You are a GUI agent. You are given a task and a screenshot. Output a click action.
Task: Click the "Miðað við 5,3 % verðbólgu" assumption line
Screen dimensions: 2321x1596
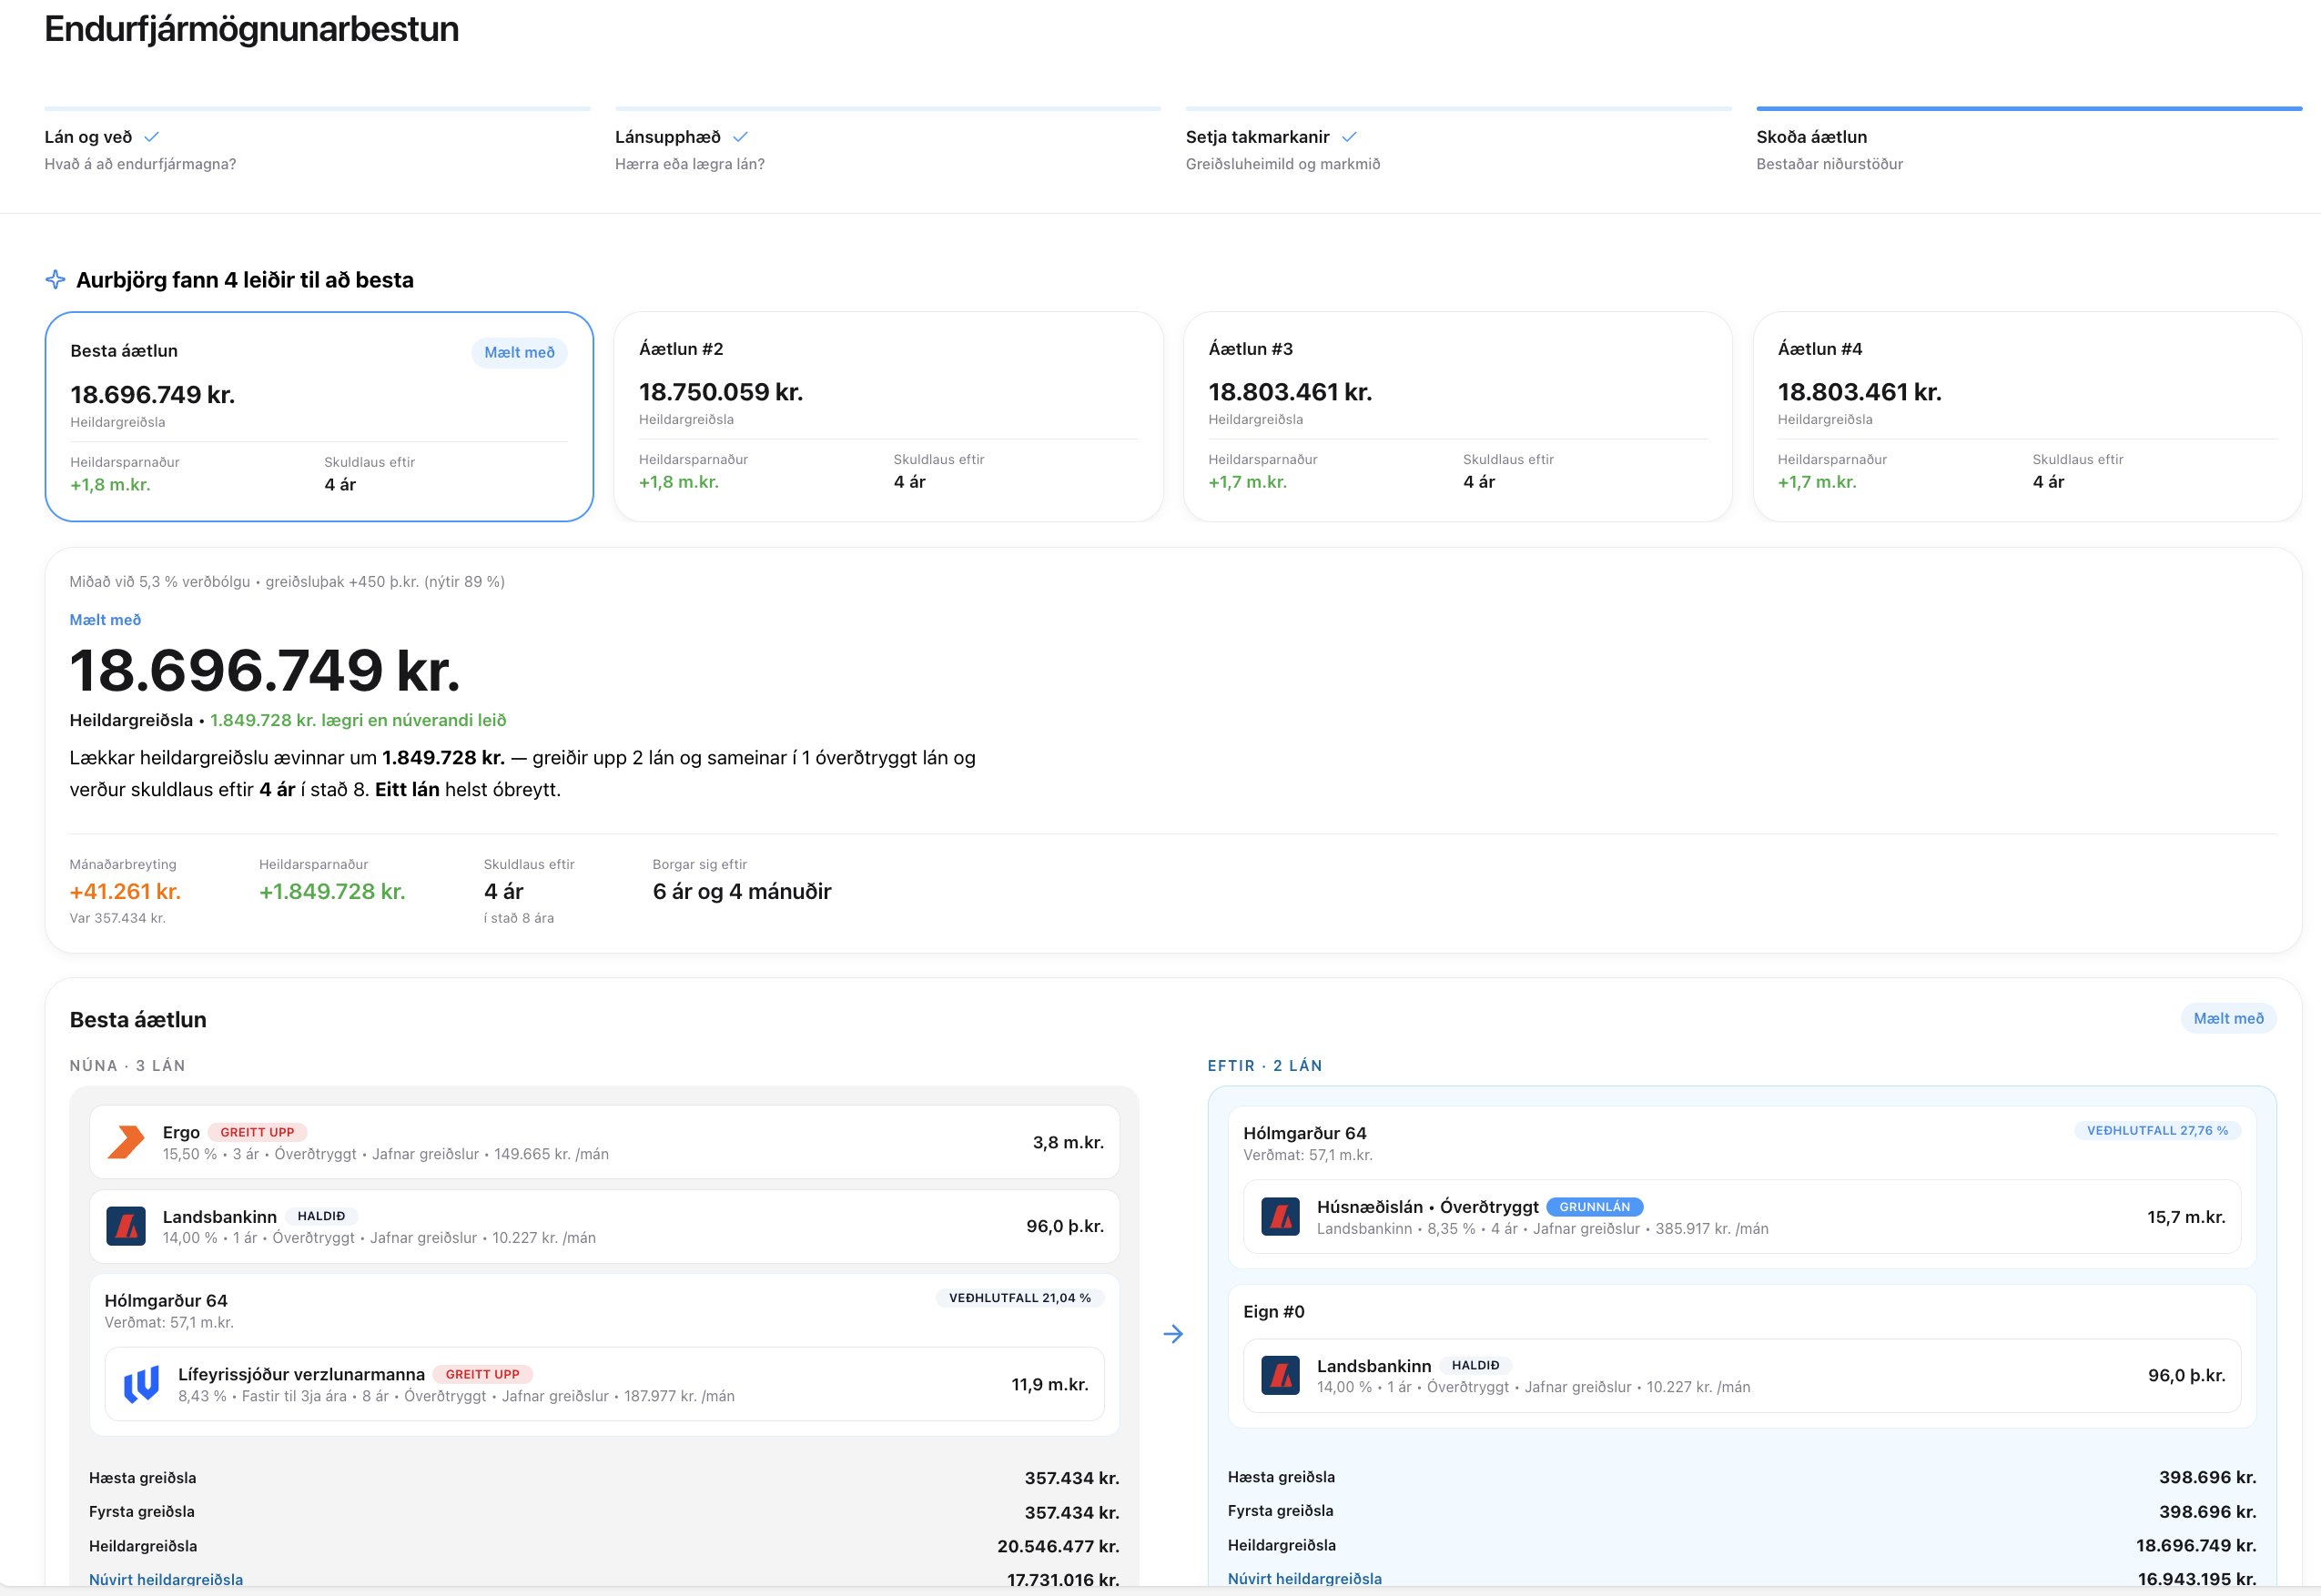point(287,582)
